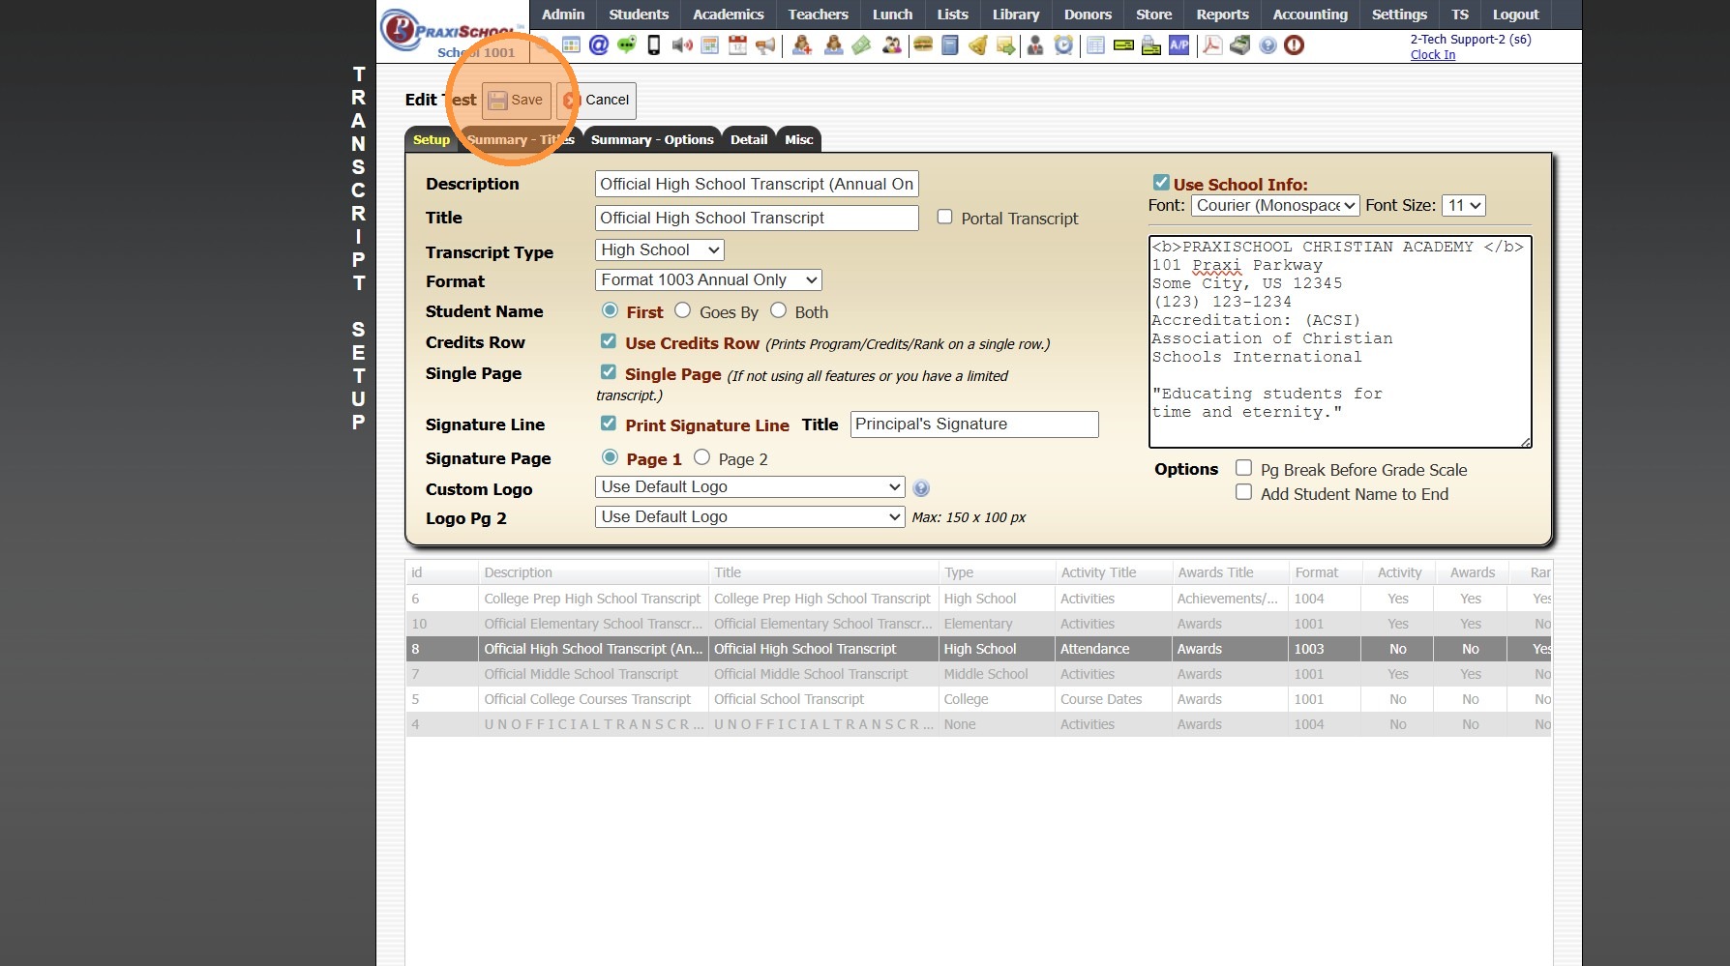Click the staff person in suit icon

[x=1035, y=45]
